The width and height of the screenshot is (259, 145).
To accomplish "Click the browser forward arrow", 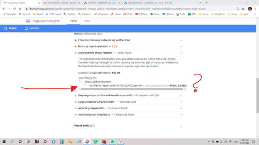I will click(9, 9).
